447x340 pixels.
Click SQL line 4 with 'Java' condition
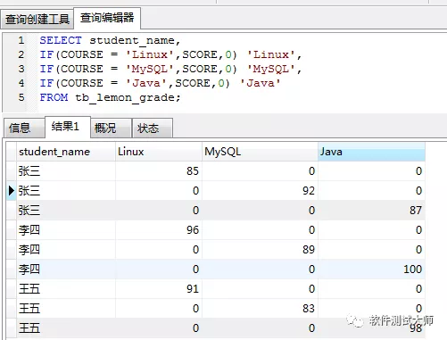coord(160,83)
